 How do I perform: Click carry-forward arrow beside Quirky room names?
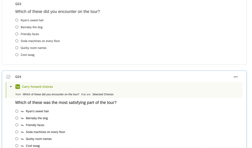coord(22,139)
